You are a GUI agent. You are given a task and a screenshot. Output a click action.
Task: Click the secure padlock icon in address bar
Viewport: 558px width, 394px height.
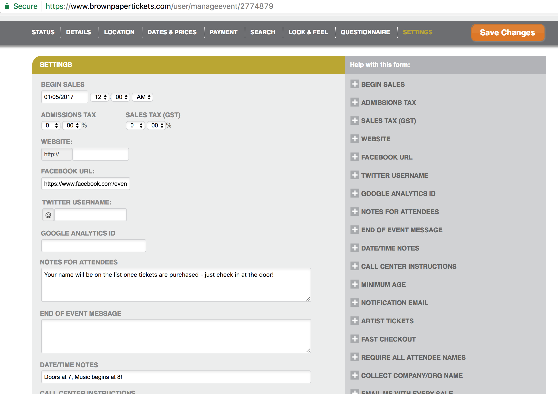tap(7, 6)
